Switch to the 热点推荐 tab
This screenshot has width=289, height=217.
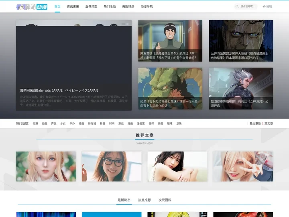coord(144,200)
